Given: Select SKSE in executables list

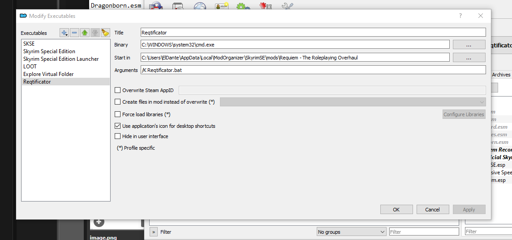Looking at the screenshot, I should (66, 43).
